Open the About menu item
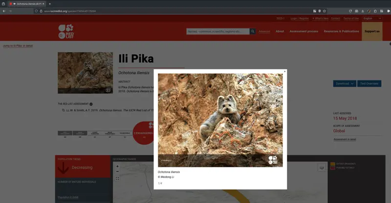Viewport: 391px width, 203px height. (x=280, y=31)
